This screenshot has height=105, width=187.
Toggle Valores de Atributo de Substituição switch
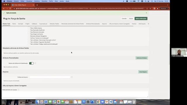pyautogui.click(x=31, y=63)
